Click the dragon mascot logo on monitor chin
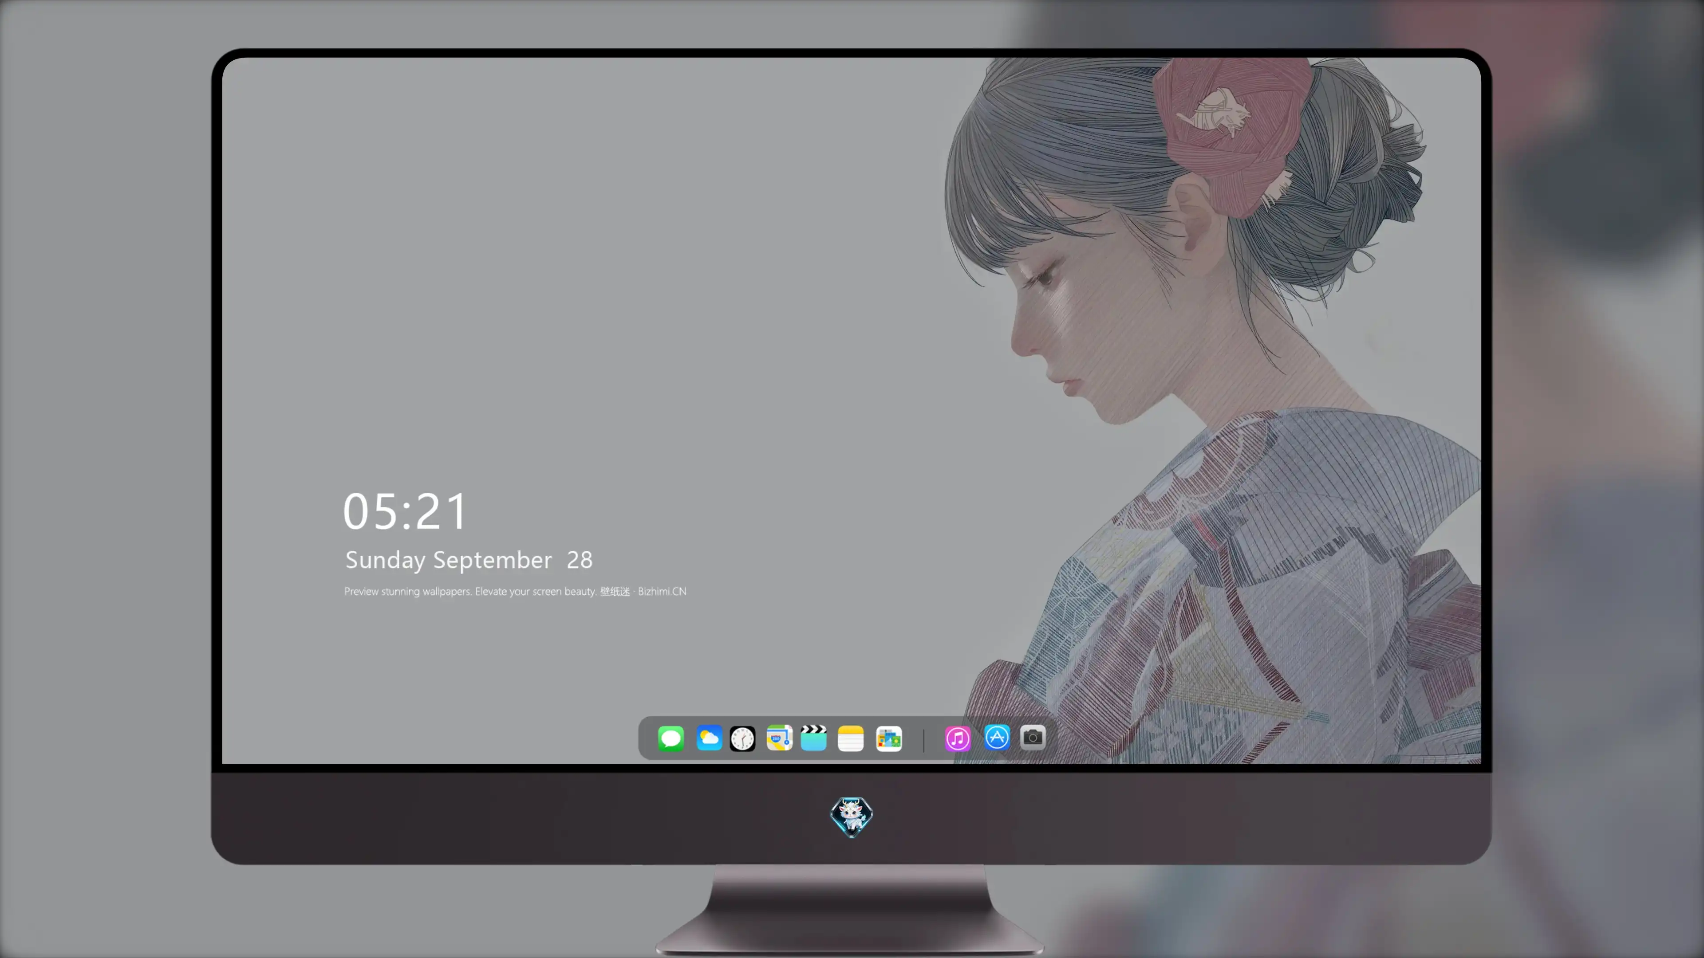 pos(852,817)
